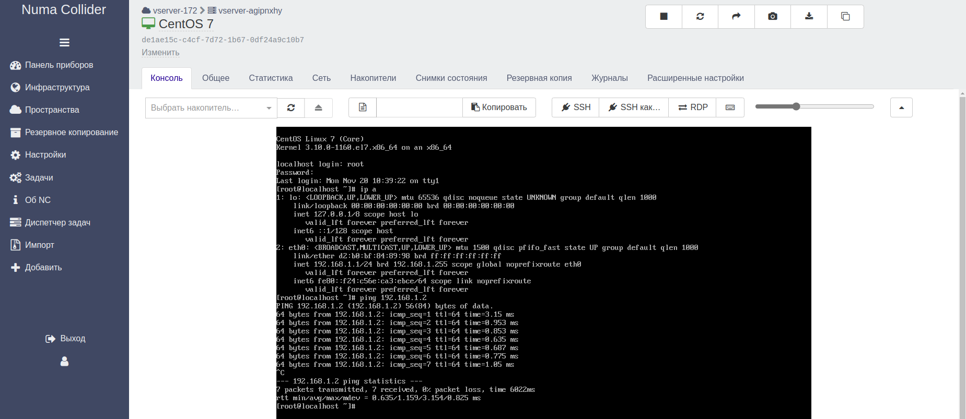
Task: Open Диспетчер задач in the sidebar
Action: [x=57, y=223]
